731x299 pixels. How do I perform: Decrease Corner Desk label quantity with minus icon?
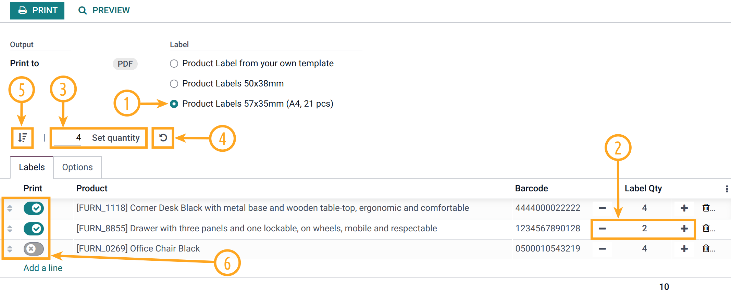[603, 208]
